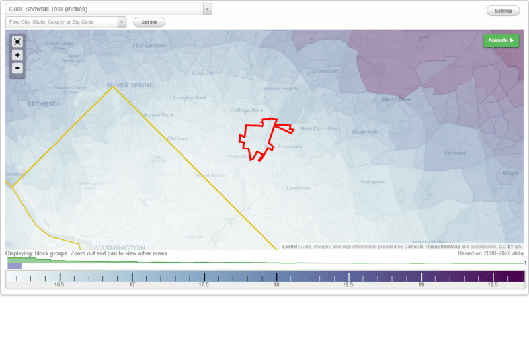The height and width of the screenshot is (340, 529).
Task: Click the Chillum map label
Action: tap(177, 138)
